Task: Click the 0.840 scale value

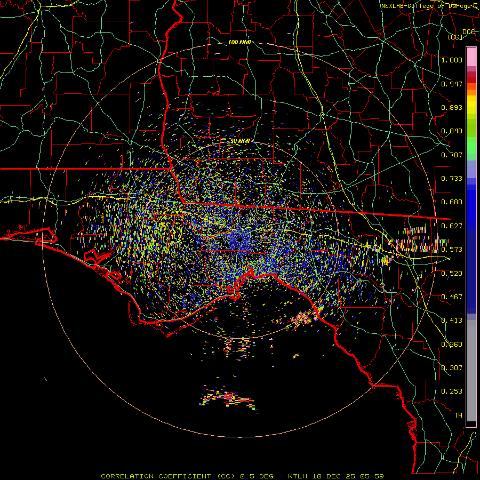Action: point(452,131)
